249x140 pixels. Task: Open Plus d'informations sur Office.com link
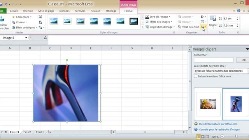(x=218, y=124)
